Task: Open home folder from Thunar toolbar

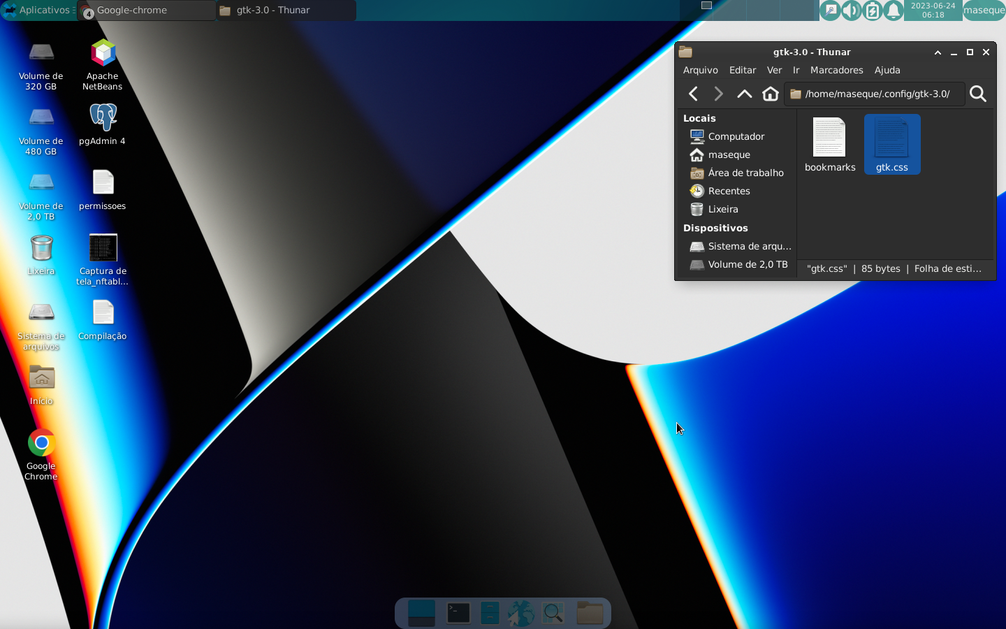Action: pyautogui.click(x=770, y=94)
